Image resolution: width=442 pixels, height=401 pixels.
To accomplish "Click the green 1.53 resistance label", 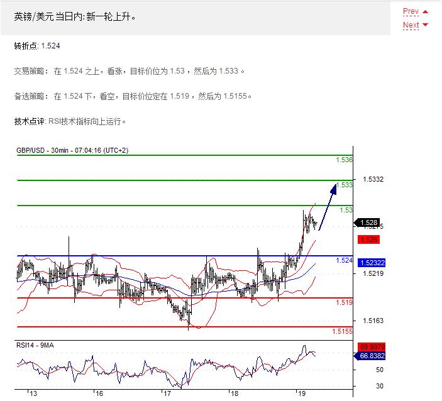I will (x=346, y=210).
